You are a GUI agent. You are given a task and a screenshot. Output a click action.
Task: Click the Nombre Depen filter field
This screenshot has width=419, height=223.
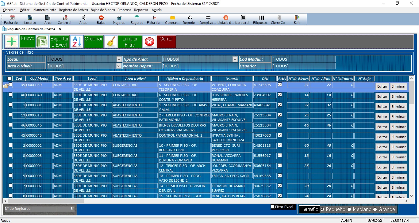(200, 66)
